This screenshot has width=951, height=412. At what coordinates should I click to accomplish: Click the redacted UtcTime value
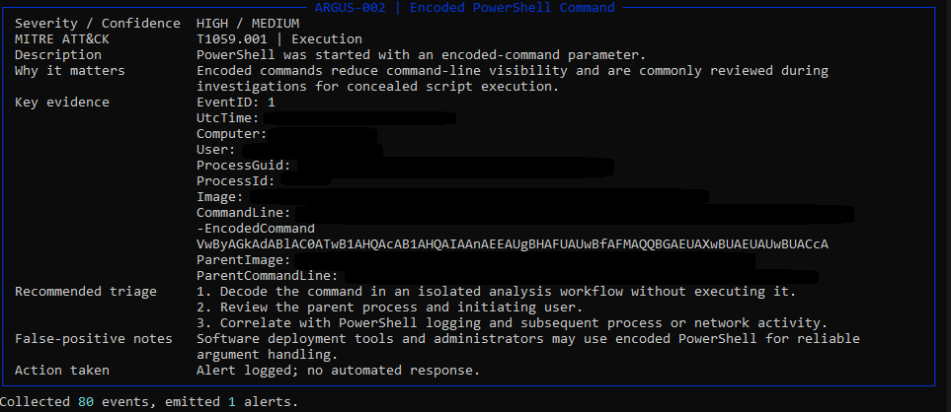[x=359, y=118]
